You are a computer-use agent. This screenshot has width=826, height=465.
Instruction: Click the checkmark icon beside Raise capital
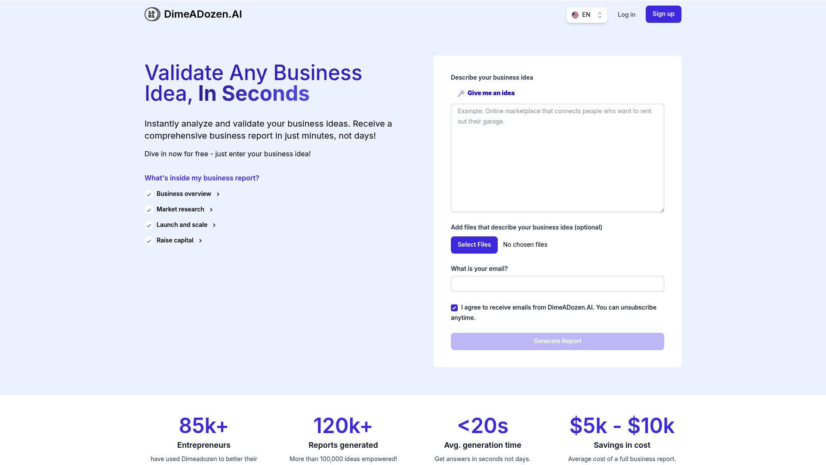point(149,241)
